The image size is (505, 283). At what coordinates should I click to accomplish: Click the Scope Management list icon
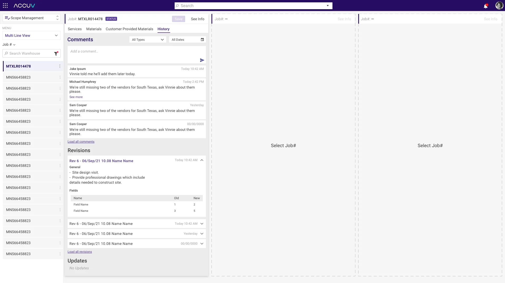pyautogui.click(x=7, y=18)
